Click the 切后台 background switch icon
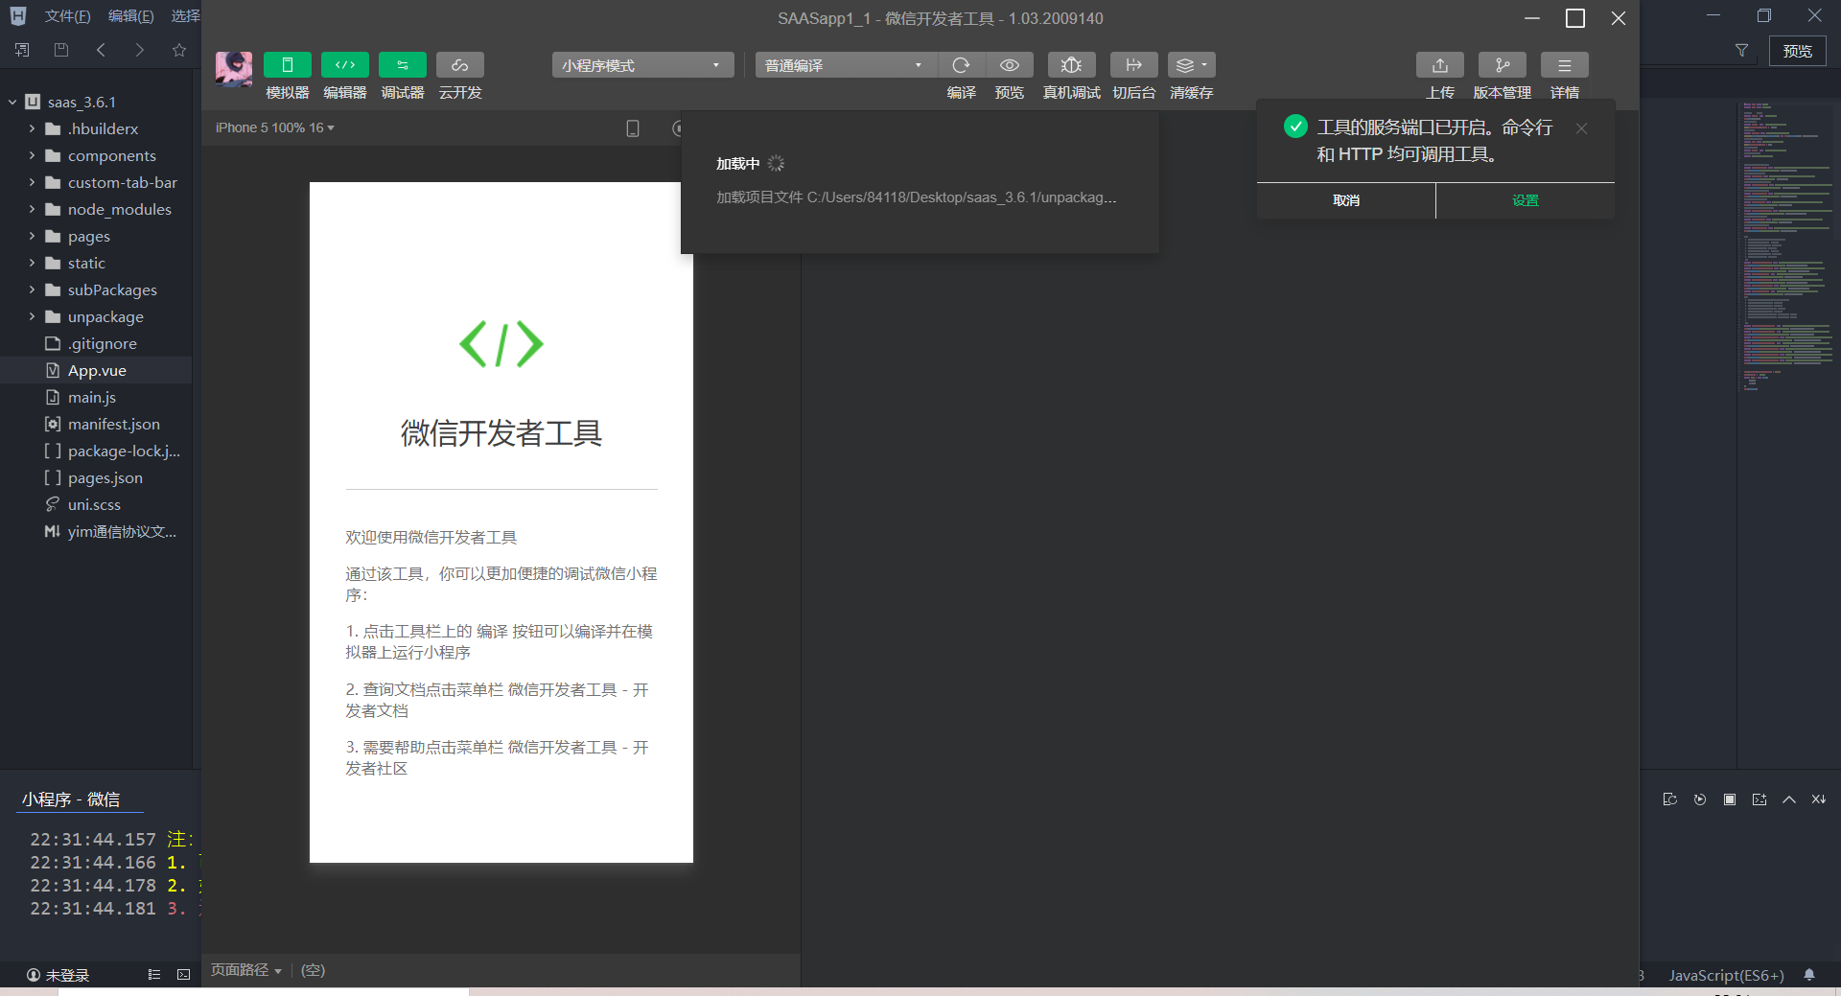 pos(1133,64)
